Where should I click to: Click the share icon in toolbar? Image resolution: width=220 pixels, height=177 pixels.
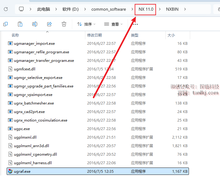(x=49, y=24)
